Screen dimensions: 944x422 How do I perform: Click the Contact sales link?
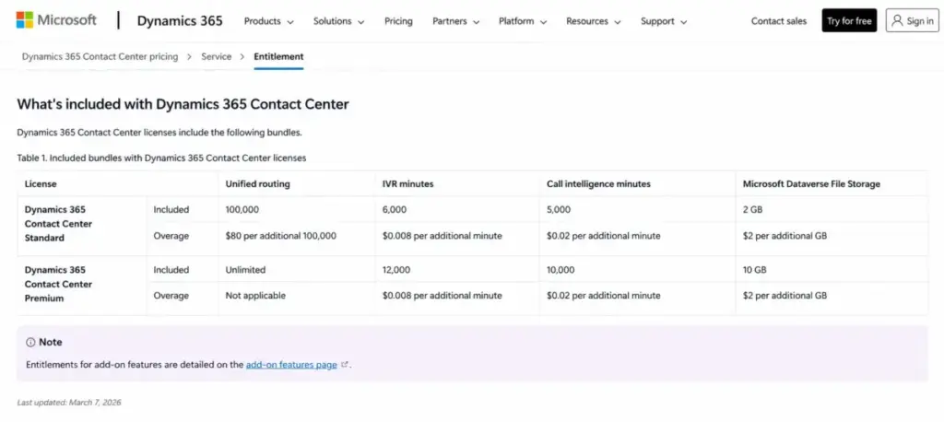click(778, 21)
